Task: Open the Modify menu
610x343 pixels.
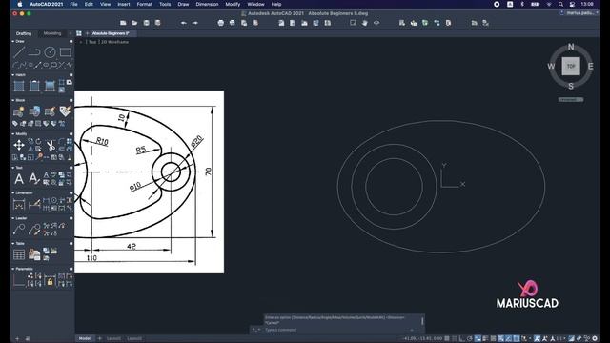Action: tap(233, 4)
